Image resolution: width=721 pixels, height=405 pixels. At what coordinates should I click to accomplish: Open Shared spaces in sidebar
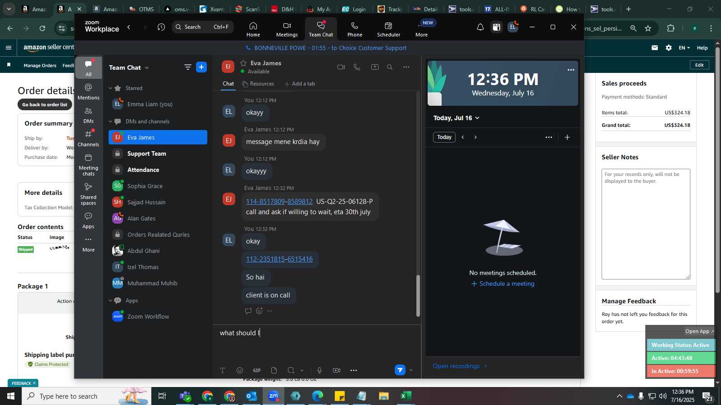click(88, 194)
